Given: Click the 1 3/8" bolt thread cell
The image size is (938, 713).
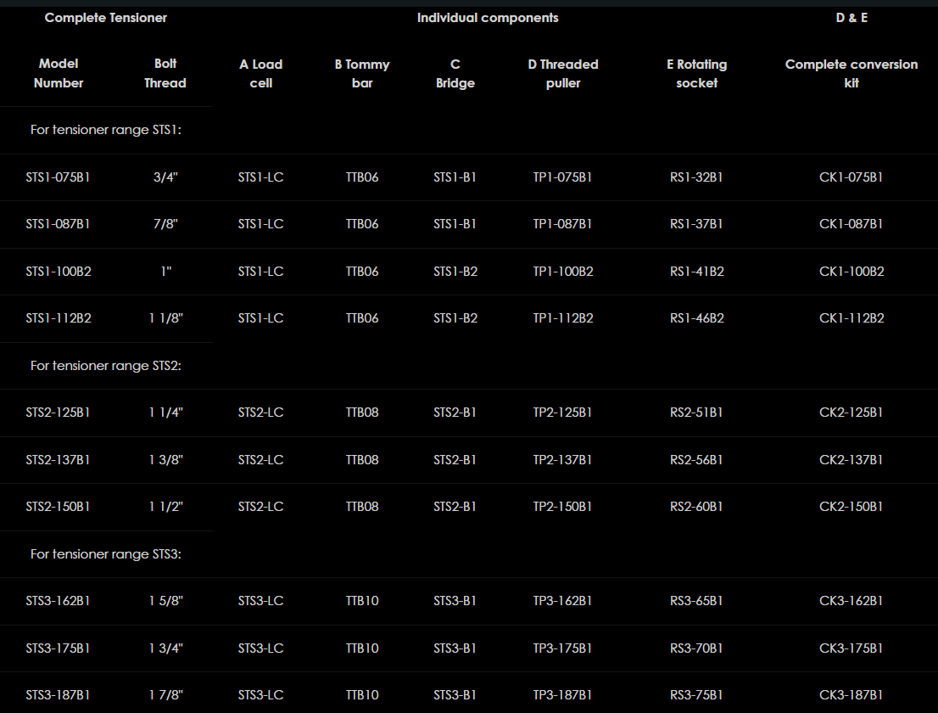Looking at the screenshot, I should tap(165, 460).
